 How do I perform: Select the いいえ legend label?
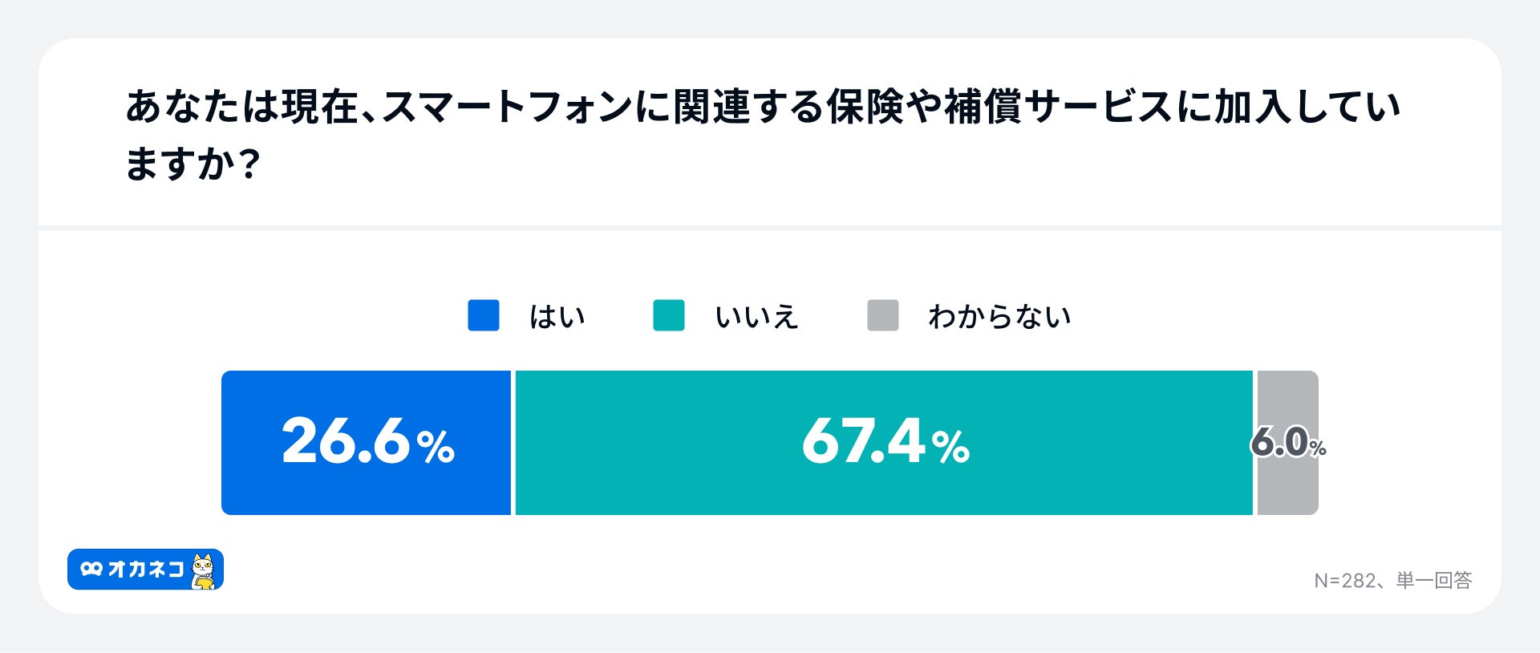[756, 317]
